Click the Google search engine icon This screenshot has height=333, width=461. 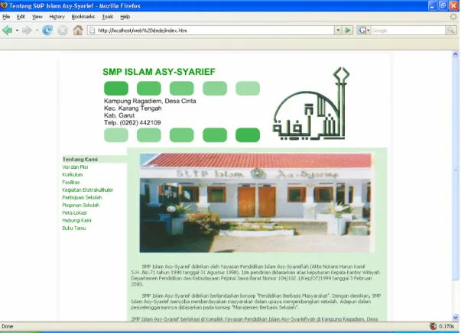click(362, 31)
